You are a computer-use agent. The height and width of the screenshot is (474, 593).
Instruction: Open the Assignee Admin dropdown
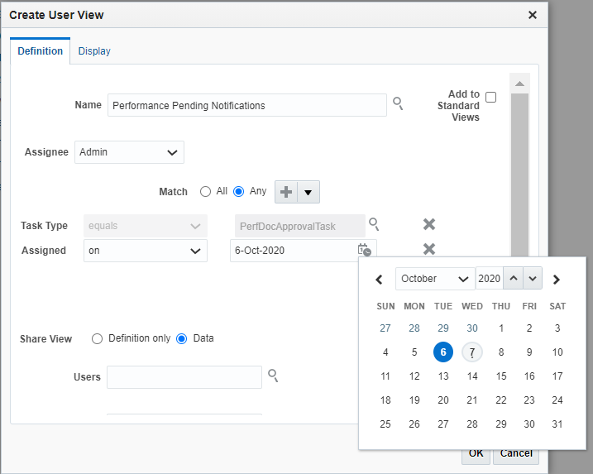[129, 152]
